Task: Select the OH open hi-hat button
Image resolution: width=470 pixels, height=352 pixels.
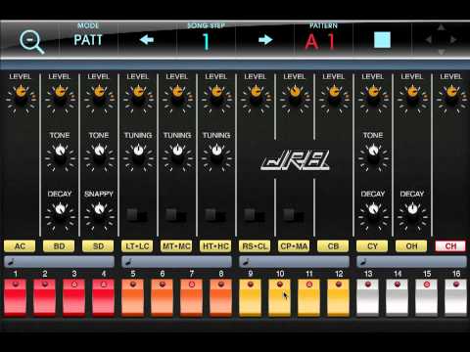Action: tap(411, 246)
